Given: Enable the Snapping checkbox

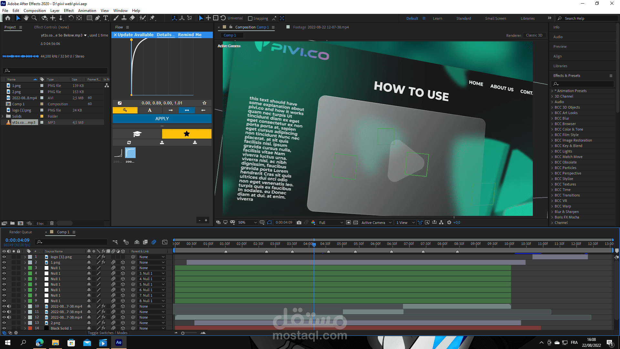Looking at the screenshot, I should pyautogui.click(x=250, y=18).
